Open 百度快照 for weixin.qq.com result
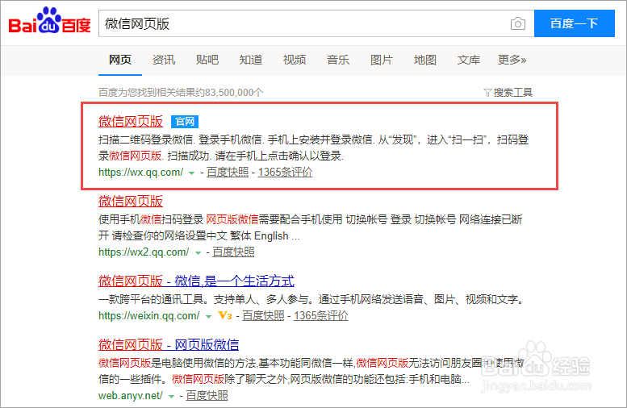Viewport: 627px width, 408px height. point(263,316)
